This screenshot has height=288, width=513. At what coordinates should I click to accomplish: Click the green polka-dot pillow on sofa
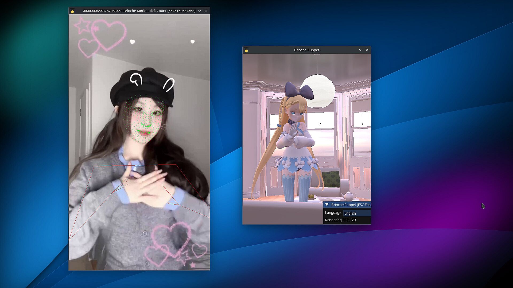[x=331, y=179]
